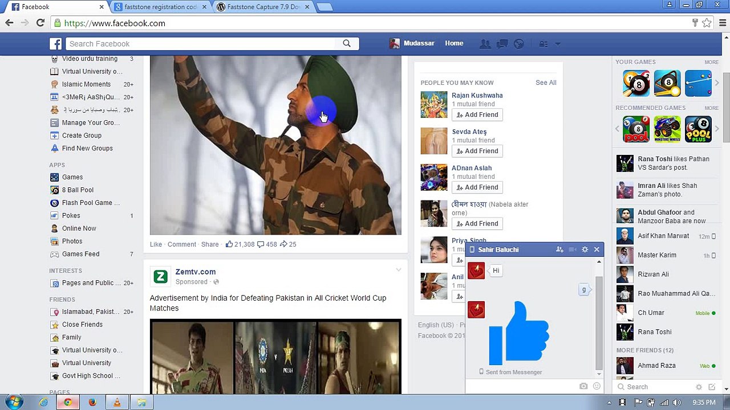730x410 pixels.
Task: Add friends to Sahir Baluchi chat
Action: point(559,249)
